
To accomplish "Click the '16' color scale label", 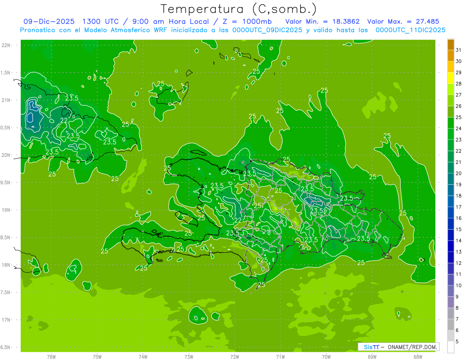I will click(x=459, y=218).
